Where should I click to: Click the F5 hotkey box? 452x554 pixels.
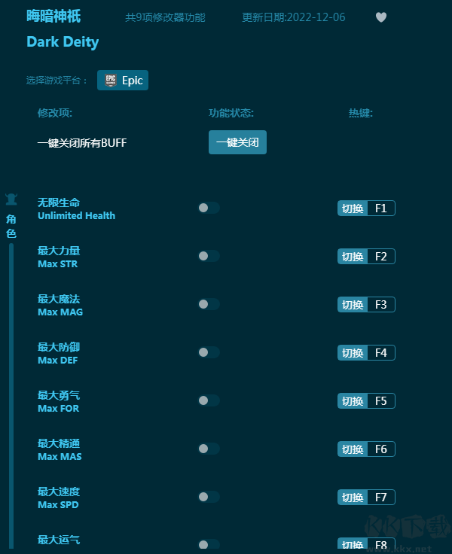click(x=380, y=401)
